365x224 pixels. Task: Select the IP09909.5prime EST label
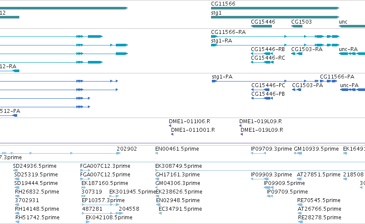(284, 184)
